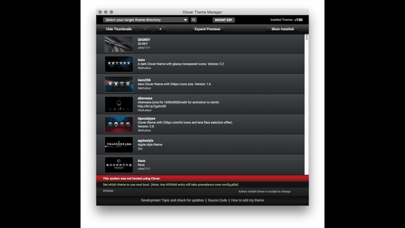
Task: Click the refresh icon next to directory dropdown
Action: point(194,20)
